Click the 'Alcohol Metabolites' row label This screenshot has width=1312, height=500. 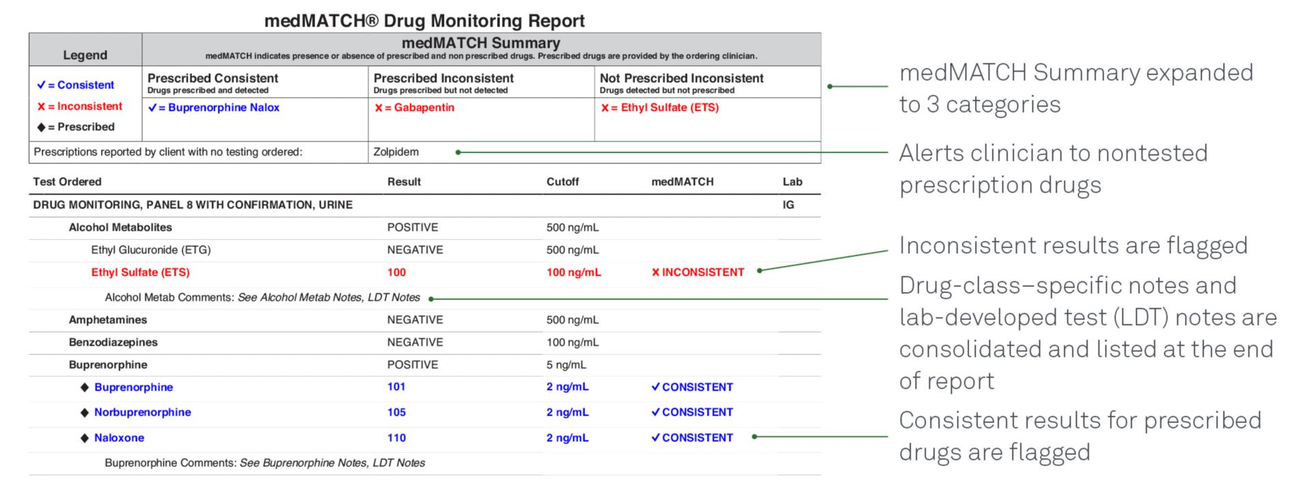[120, 227]
